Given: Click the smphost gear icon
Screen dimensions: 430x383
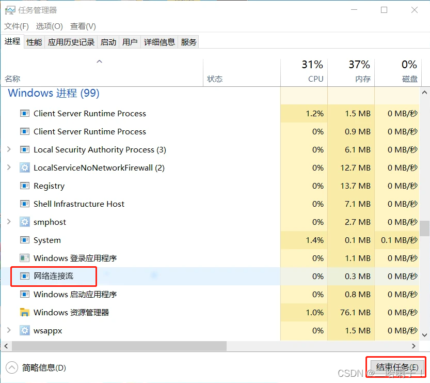Looking at the screenshot, I should (25, 222).
